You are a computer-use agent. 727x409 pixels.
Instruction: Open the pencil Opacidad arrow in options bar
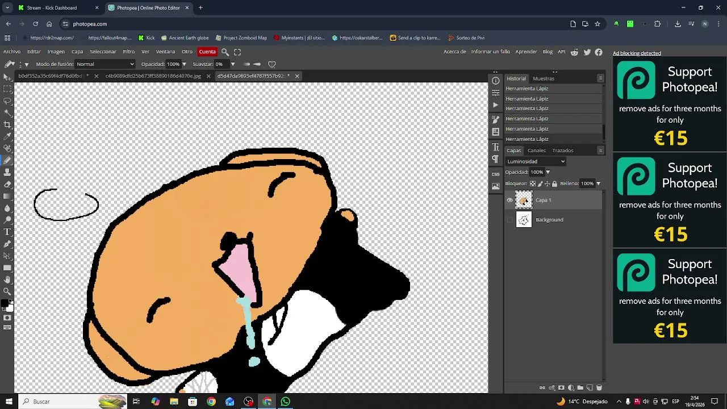tap(184, 64)
